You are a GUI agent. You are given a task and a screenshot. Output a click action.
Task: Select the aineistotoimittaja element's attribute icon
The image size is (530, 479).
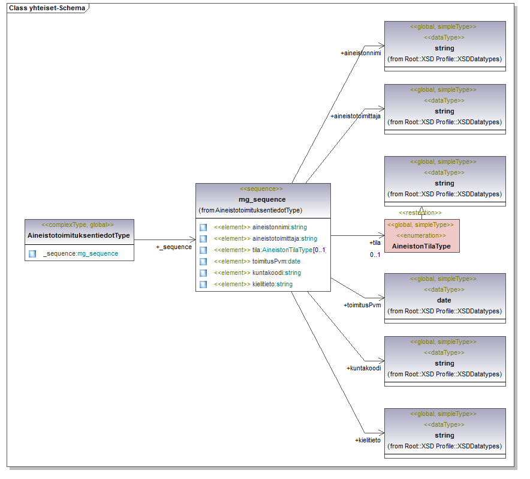tap(203, 239)
